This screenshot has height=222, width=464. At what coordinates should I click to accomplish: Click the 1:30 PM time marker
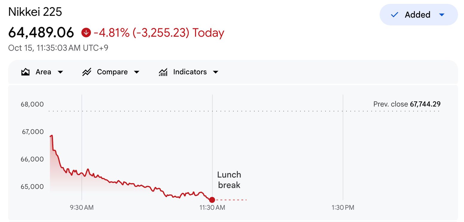coord(343,207)
